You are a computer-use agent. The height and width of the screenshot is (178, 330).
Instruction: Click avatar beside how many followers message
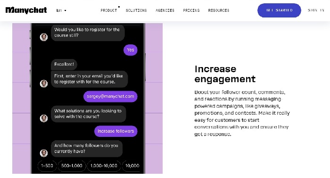[44, 153]
